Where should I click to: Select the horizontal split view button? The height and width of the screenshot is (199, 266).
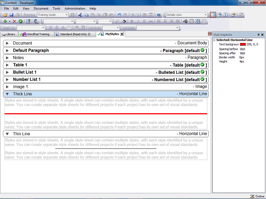click(219, 15)
